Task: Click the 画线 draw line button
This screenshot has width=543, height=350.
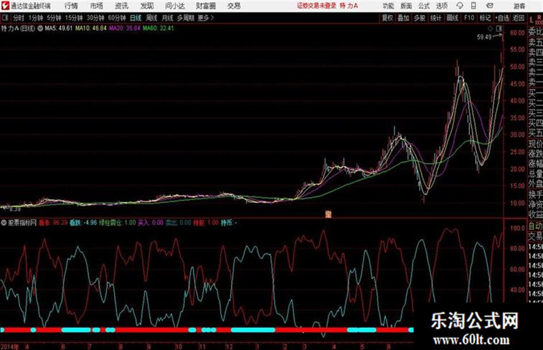Action: [452, 18]
